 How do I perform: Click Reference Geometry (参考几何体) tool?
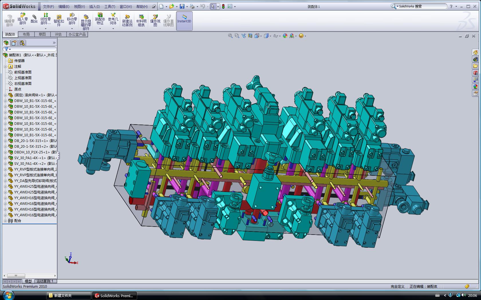point(113,19)
